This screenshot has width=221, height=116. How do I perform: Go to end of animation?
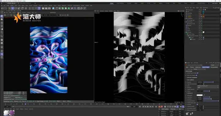(x=156, y=107)
